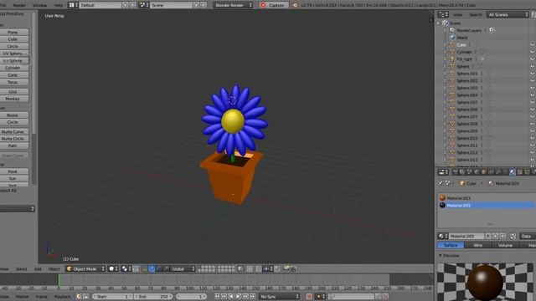Add a Nurbs Curve
The width and height of the screenshot is (536, 301).
click(x=13, y=132)
